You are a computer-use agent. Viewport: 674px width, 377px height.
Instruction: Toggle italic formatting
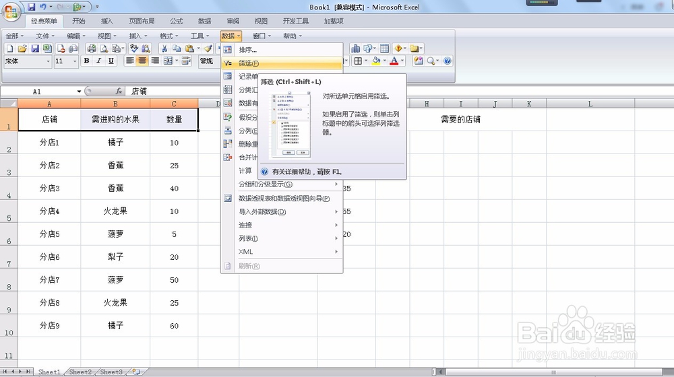(x=99, y=61)
